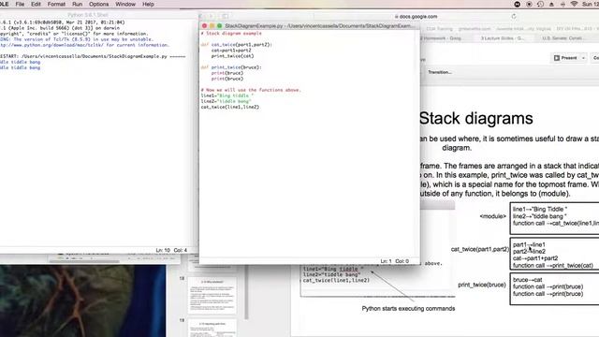Image resolution: width=599 pixels, height=337 pixels.
Task: Click the docs.google.com address bar
Action: coord(416,17)
